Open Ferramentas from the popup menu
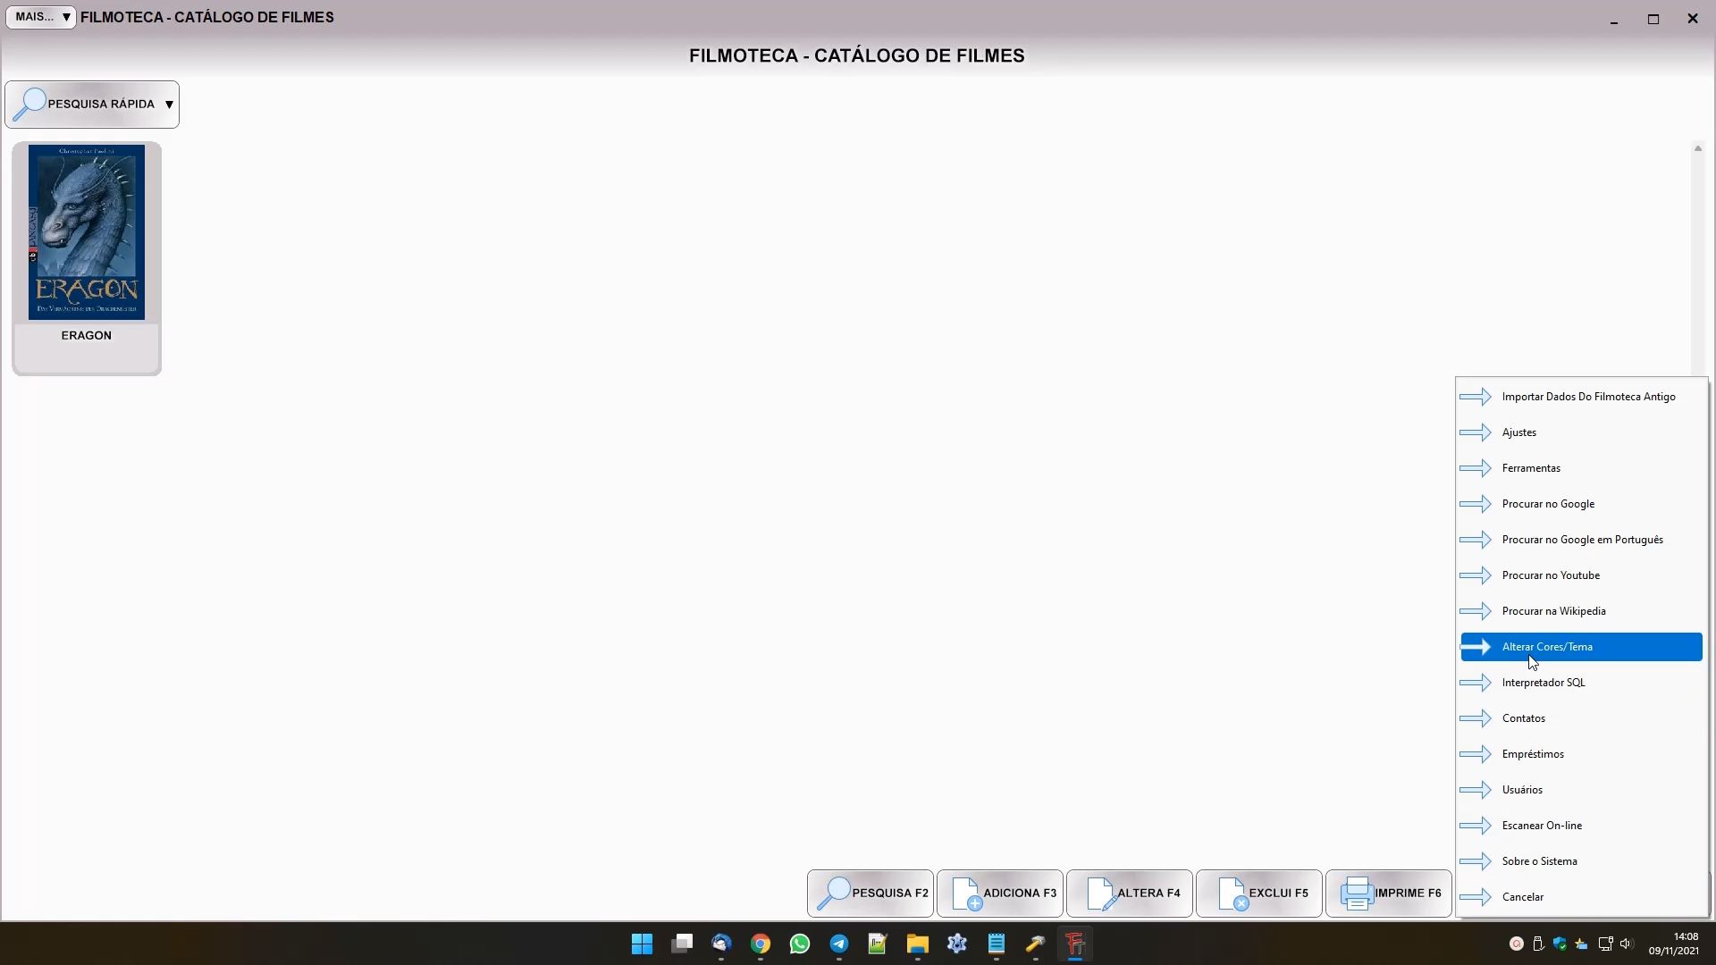1716x965 pixels. click(1531, 468)
